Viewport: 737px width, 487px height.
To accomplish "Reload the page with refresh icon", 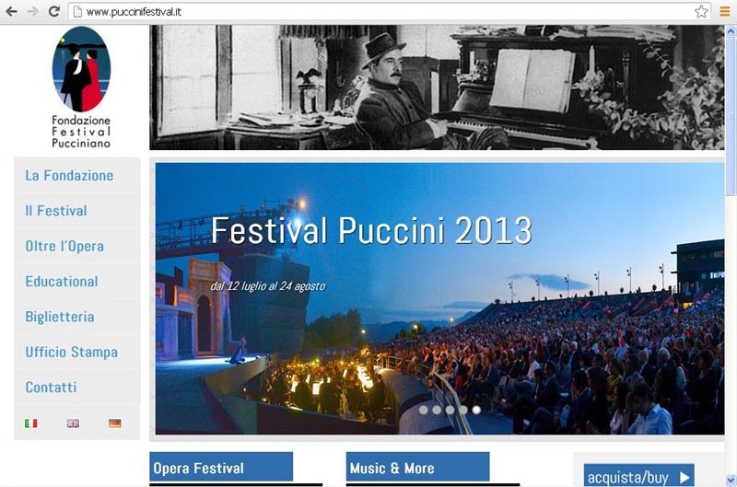I will [x=54, y=11].
